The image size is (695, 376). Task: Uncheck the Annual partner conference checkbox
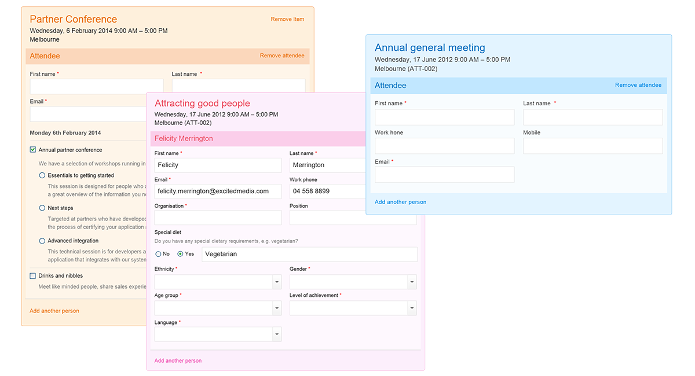click(x=32, y=149)
